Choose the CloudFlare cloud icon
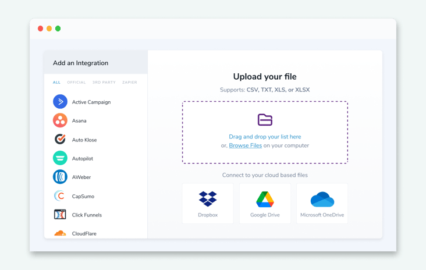Image resolution: width=426 pixels, height=270 pixels. point(60,233)
